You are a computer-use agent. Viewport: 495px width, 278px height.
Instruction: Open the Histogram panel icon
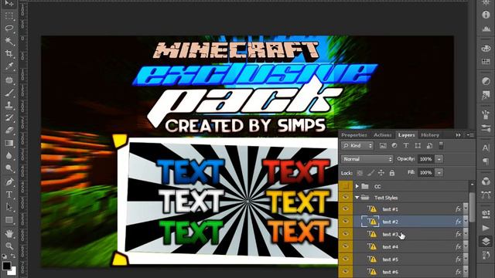coord(486,29)
